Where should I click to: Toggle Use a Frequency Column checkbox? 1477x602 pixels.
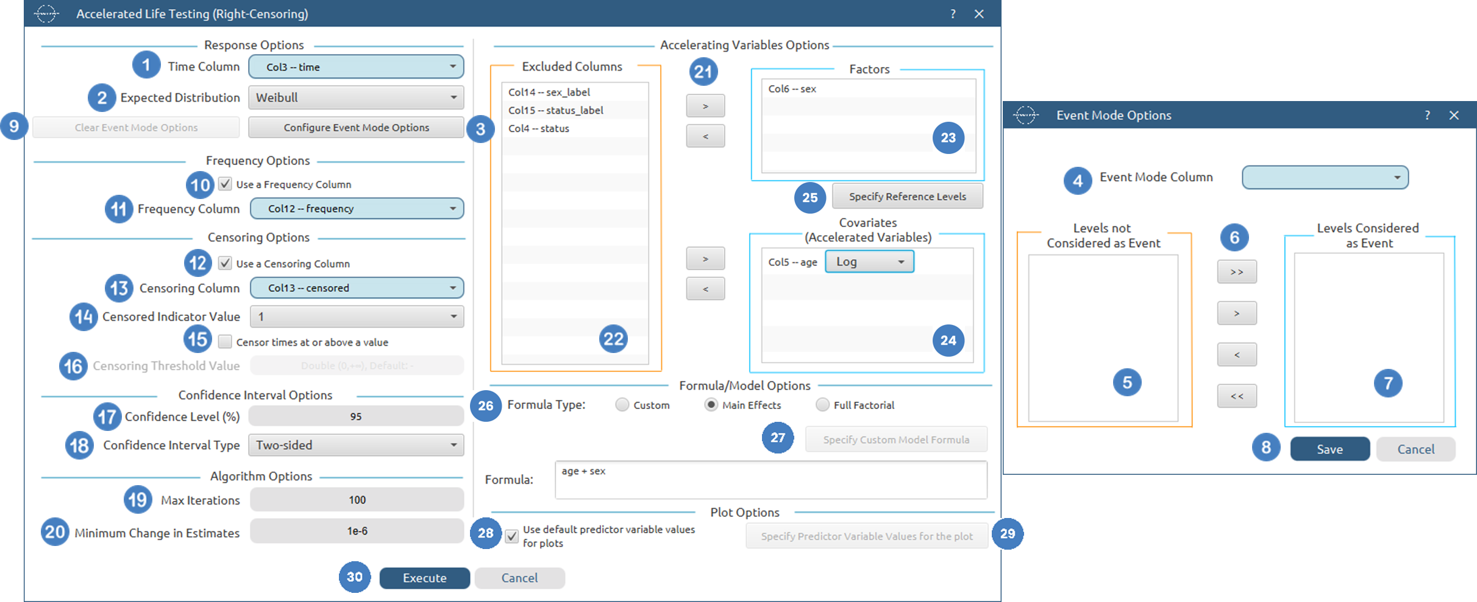pyautogui.click(x=226, y=184)
